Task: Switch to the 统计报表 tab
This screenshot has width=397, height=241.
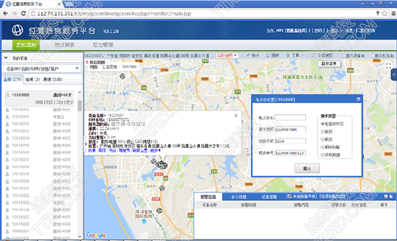Action: click(64, 45)
